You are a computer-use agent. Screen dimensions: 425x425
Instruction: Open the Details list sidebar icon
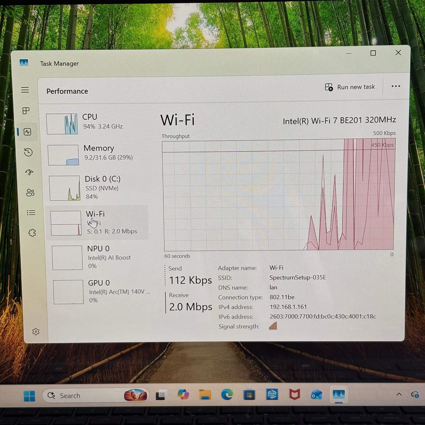(x=31, y=212)
